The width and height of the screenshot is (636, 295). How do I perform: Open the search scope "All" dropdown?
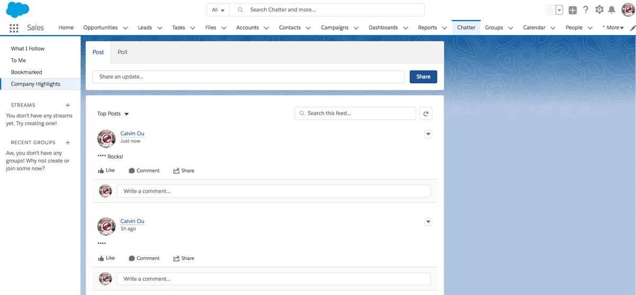click(218, 10)
